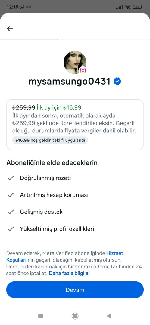Tap the hoş geldin teklifi uygulandı tag
Image resolution: width=150 pixels, height=325 pixels.
50,140
